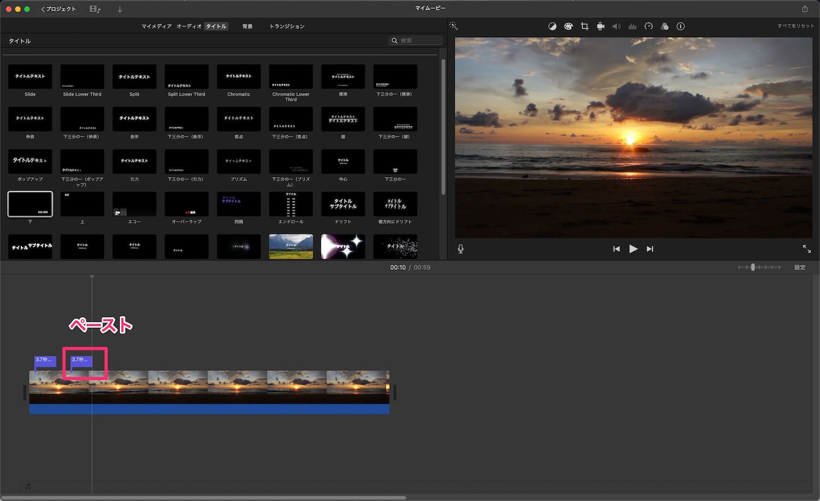Select the pasted title clip in timeline
Image resolution: width=820 pixels, height=501 pixels.
81,360
